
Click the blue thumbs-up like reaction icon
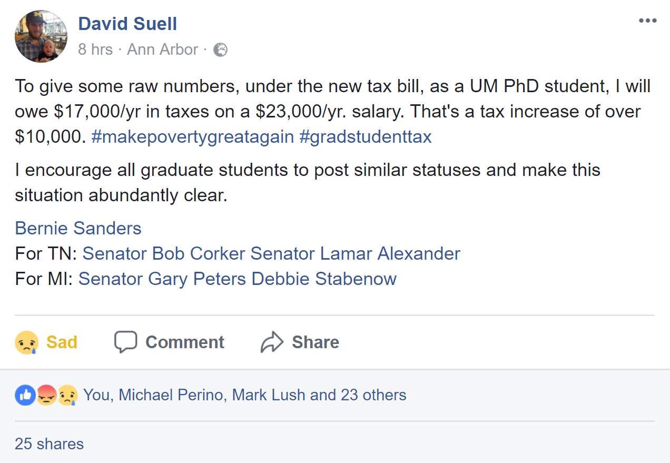(25, 395)
